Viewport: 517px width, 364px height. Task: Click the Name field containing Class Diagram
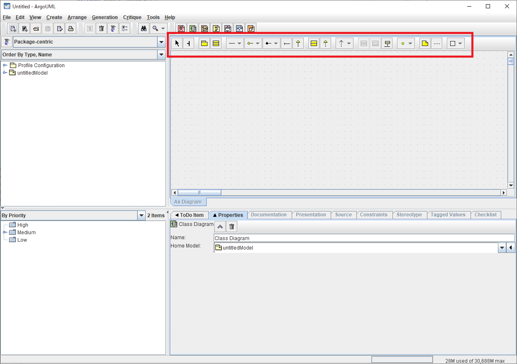coord(364,238)
